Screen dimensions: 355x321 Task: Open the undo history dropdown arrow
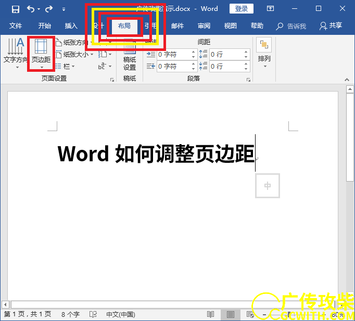pos(39,9)
